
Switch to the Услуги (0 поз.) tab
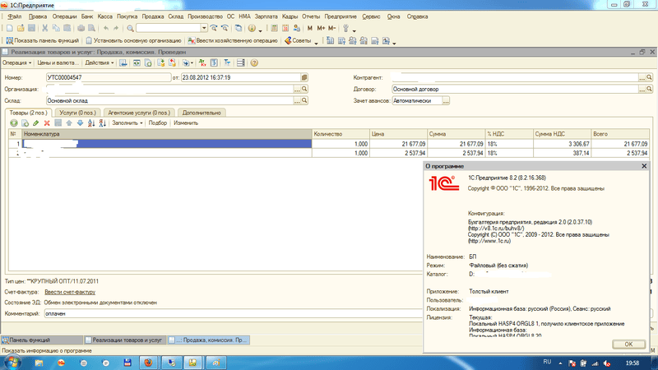79,112
